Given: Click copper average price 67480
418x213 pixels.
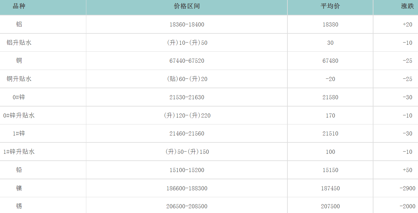Looking at the screenshot, I should (x=330, y=60).
